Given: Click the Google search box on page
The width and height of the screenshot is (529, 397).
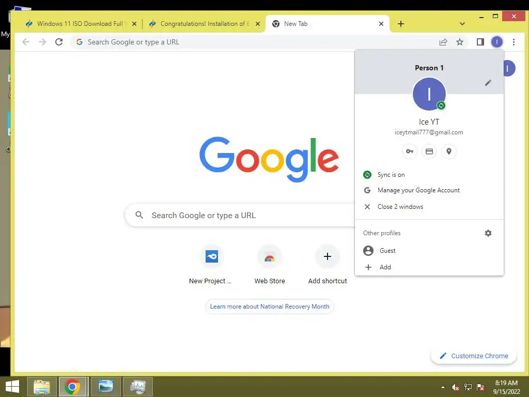Looking at the screenshot, I should (x=240, y=215).
